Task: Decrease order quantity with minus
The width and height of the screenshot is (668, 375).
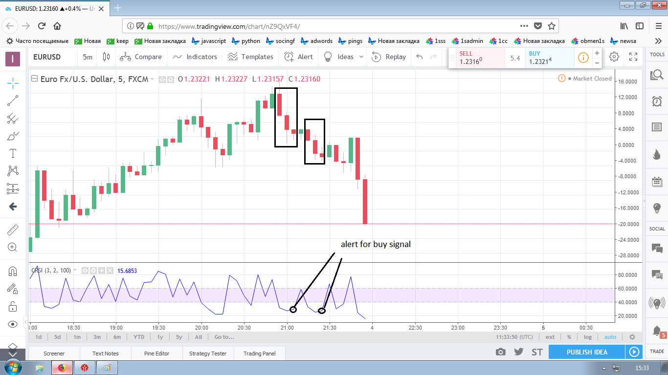Action: click(597, 62)
